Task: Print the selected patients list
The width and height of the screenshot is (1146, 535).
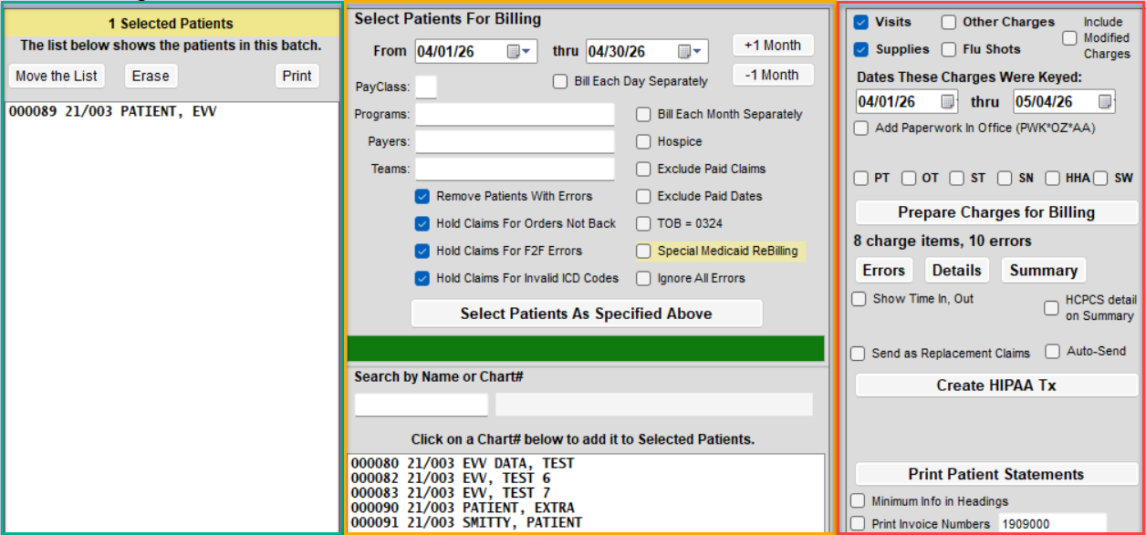Action: point(297,76)
